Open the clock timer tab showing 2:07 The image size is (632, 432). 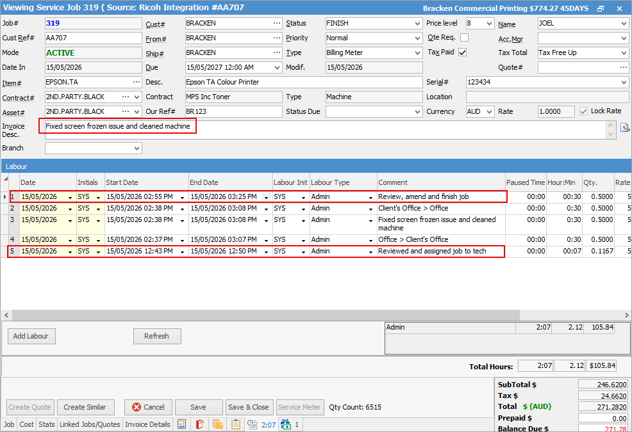click(x=262, y=424)
